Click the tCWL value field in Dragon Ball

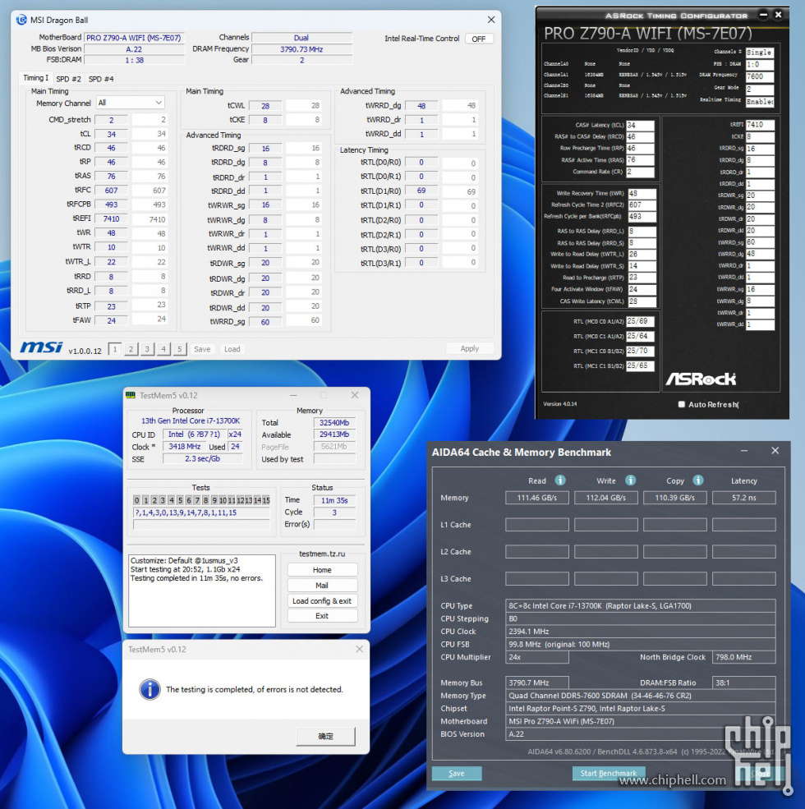265,106
